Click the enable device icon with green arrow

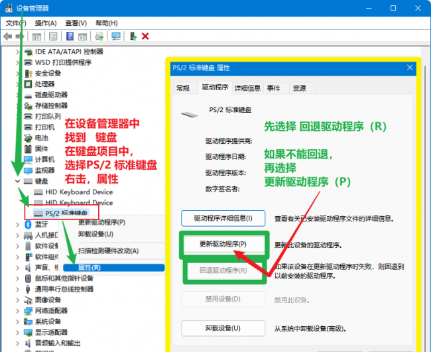pos(133,36)
